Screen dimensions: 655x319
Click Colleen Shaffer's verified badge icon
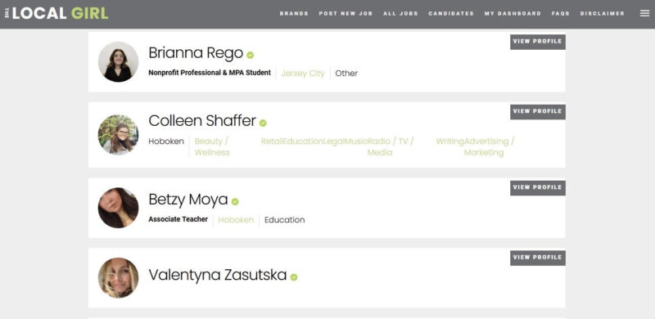pos(263,123)
